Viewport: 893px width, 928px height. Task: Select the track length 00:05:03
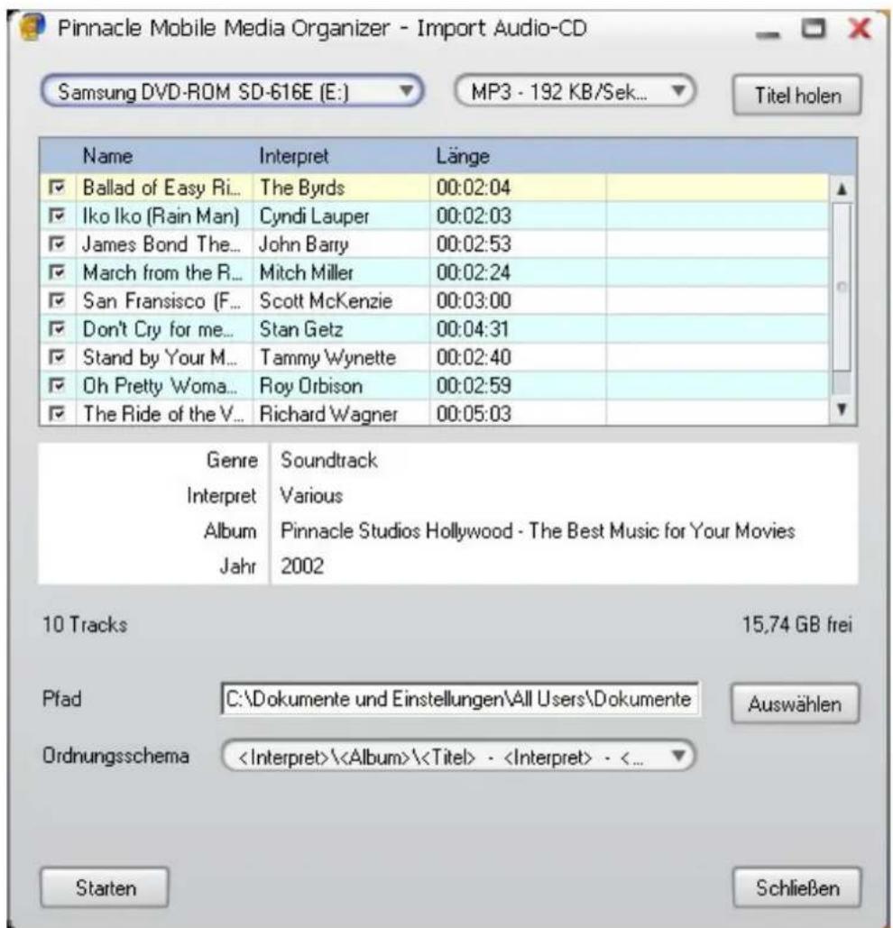(x=474, y=413)
